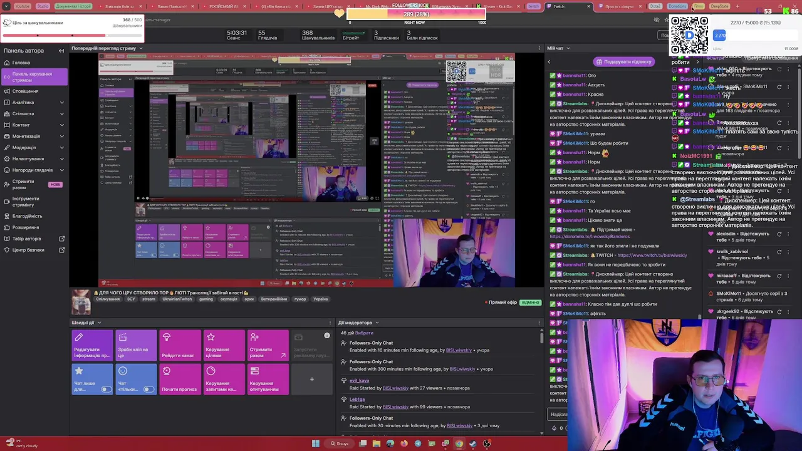The height and width of the screenshot is (451, 802).
Task: Click Керування запитами quick action tile
Action: tap(224, 379)
